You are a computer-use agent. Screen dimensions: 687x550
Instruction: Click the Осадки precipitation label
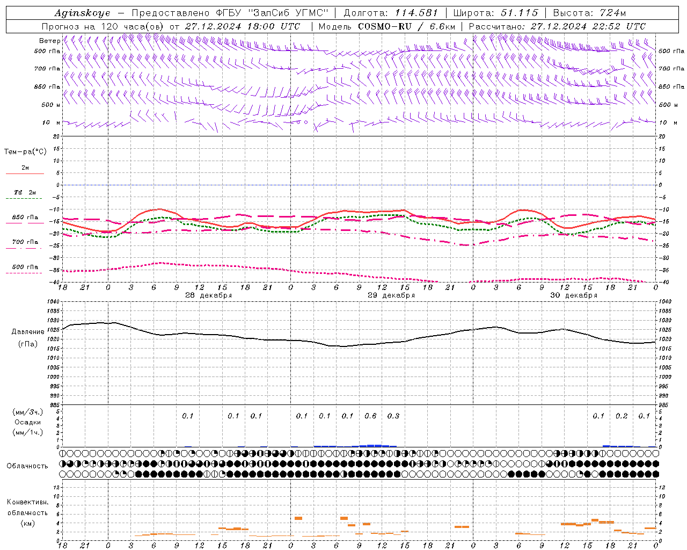(x=27, y=422)
